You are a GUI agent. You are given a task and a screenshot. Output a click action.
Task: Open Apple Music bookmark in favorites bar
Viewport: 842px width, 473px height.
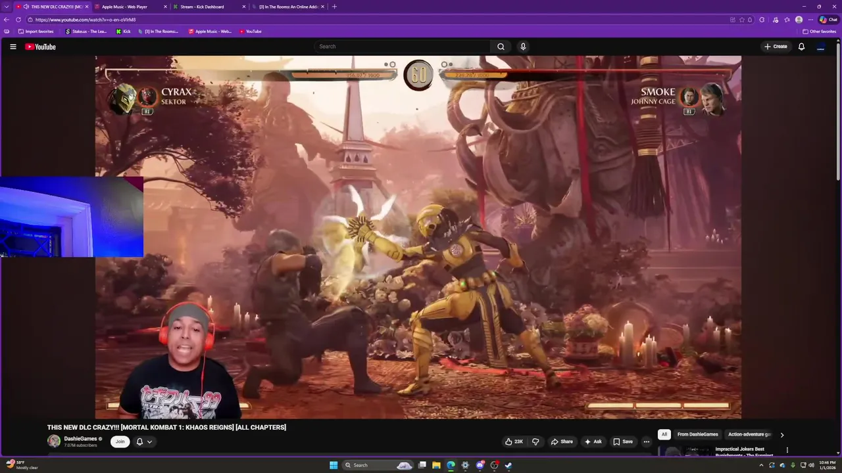(x=210, y=32)
